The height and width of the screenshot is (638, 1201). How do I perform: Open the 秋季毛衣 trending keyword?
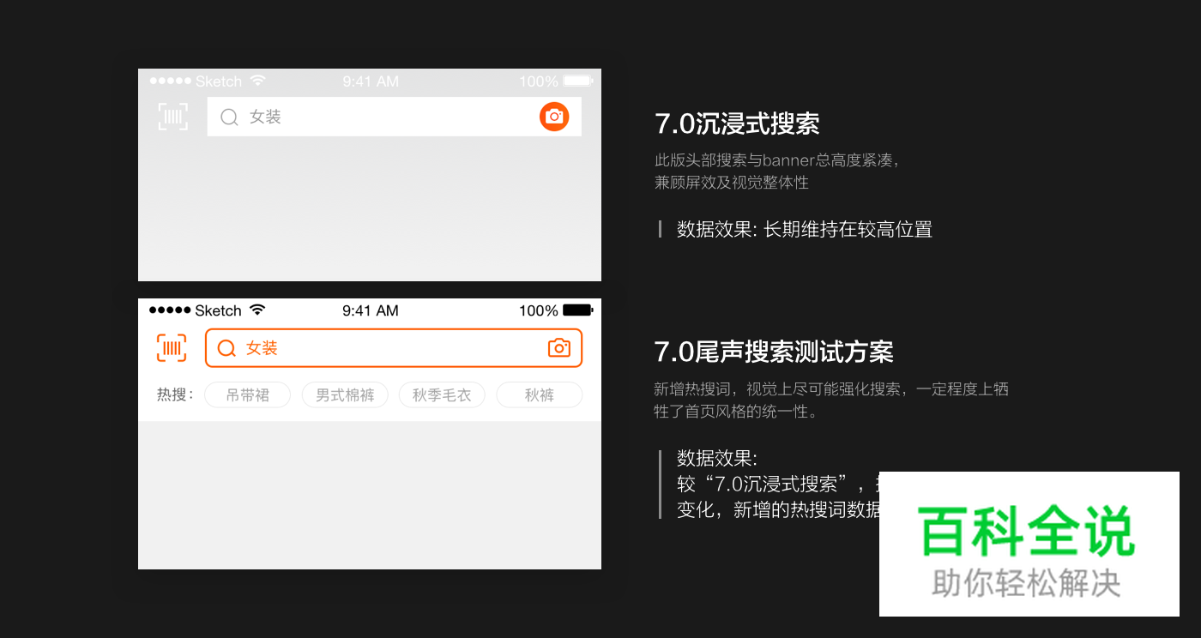point(442,394)
